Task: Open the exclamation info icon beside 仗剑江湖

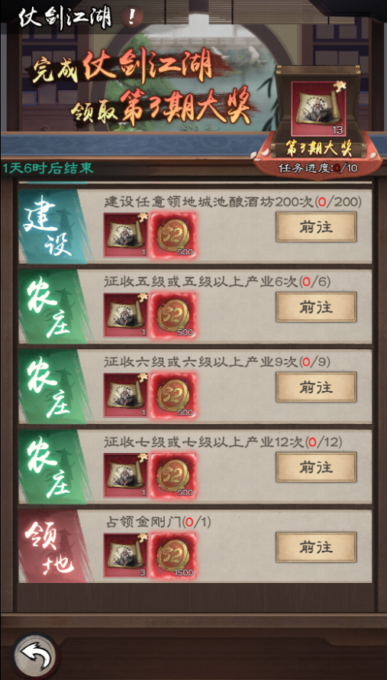Action: click(x=132, y=17)
